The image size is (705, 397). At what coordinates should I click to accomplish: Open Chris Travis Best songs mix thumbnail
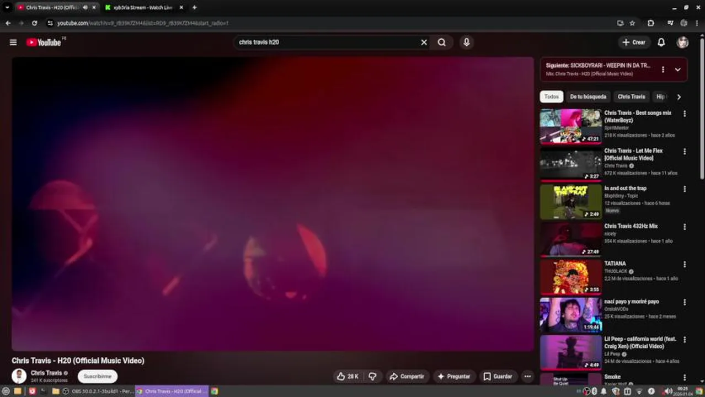tap(570, 126)
